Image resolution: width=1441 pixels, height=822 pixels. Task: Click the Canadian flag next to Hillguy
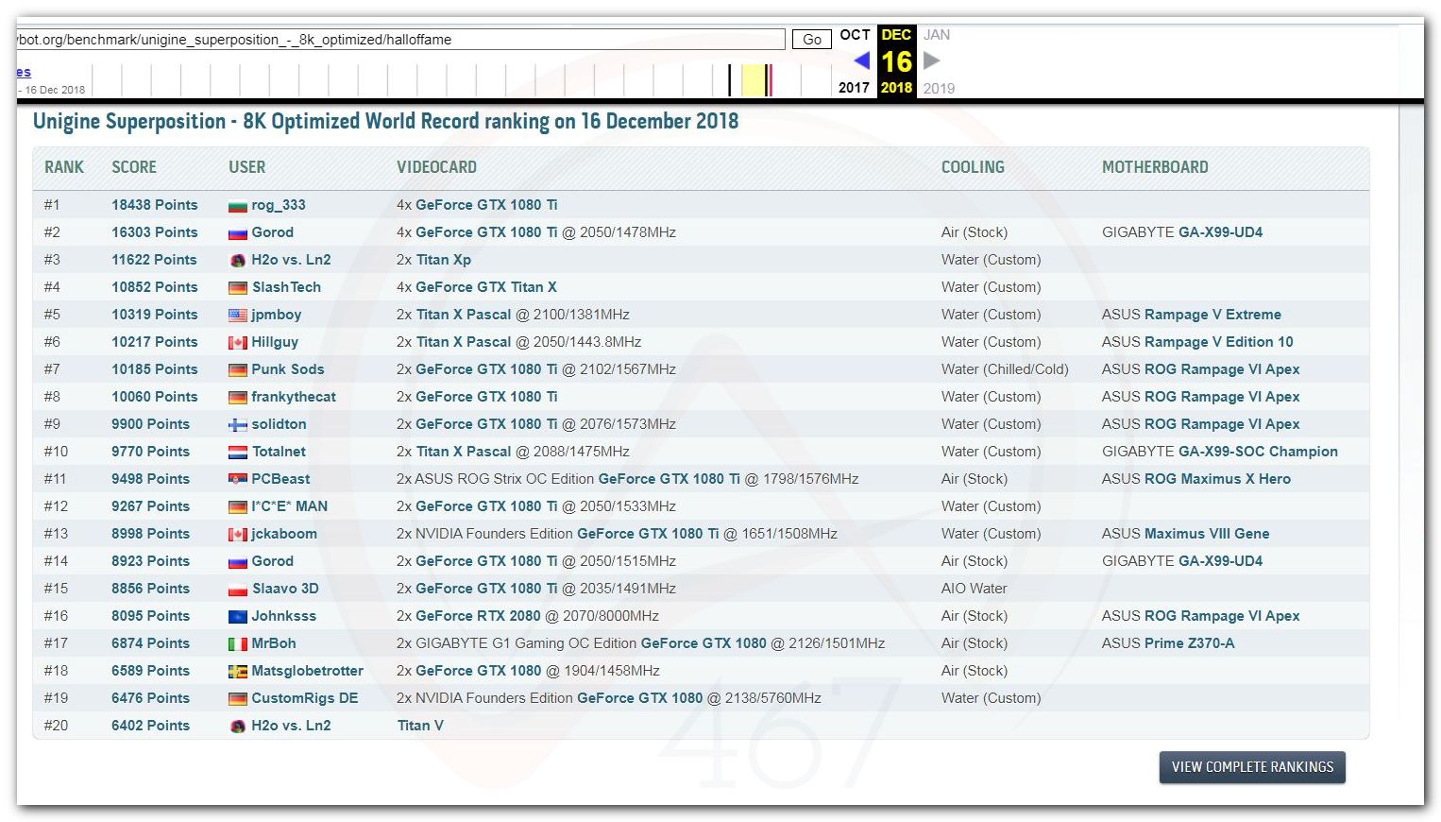pos(237,343)
